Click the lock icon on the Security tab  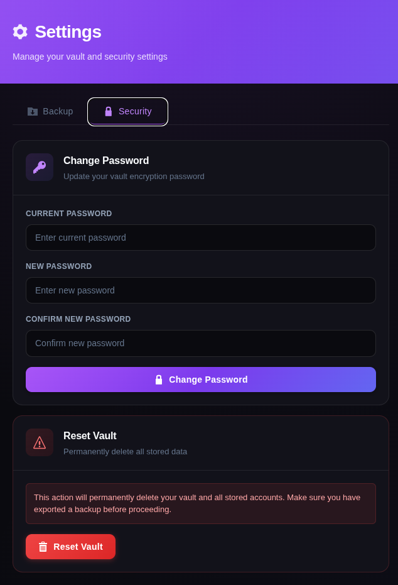[107, 111]
